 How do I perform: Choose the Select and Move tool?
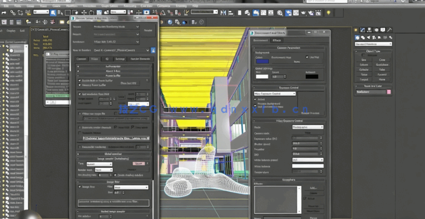click(x=84, y=13)
